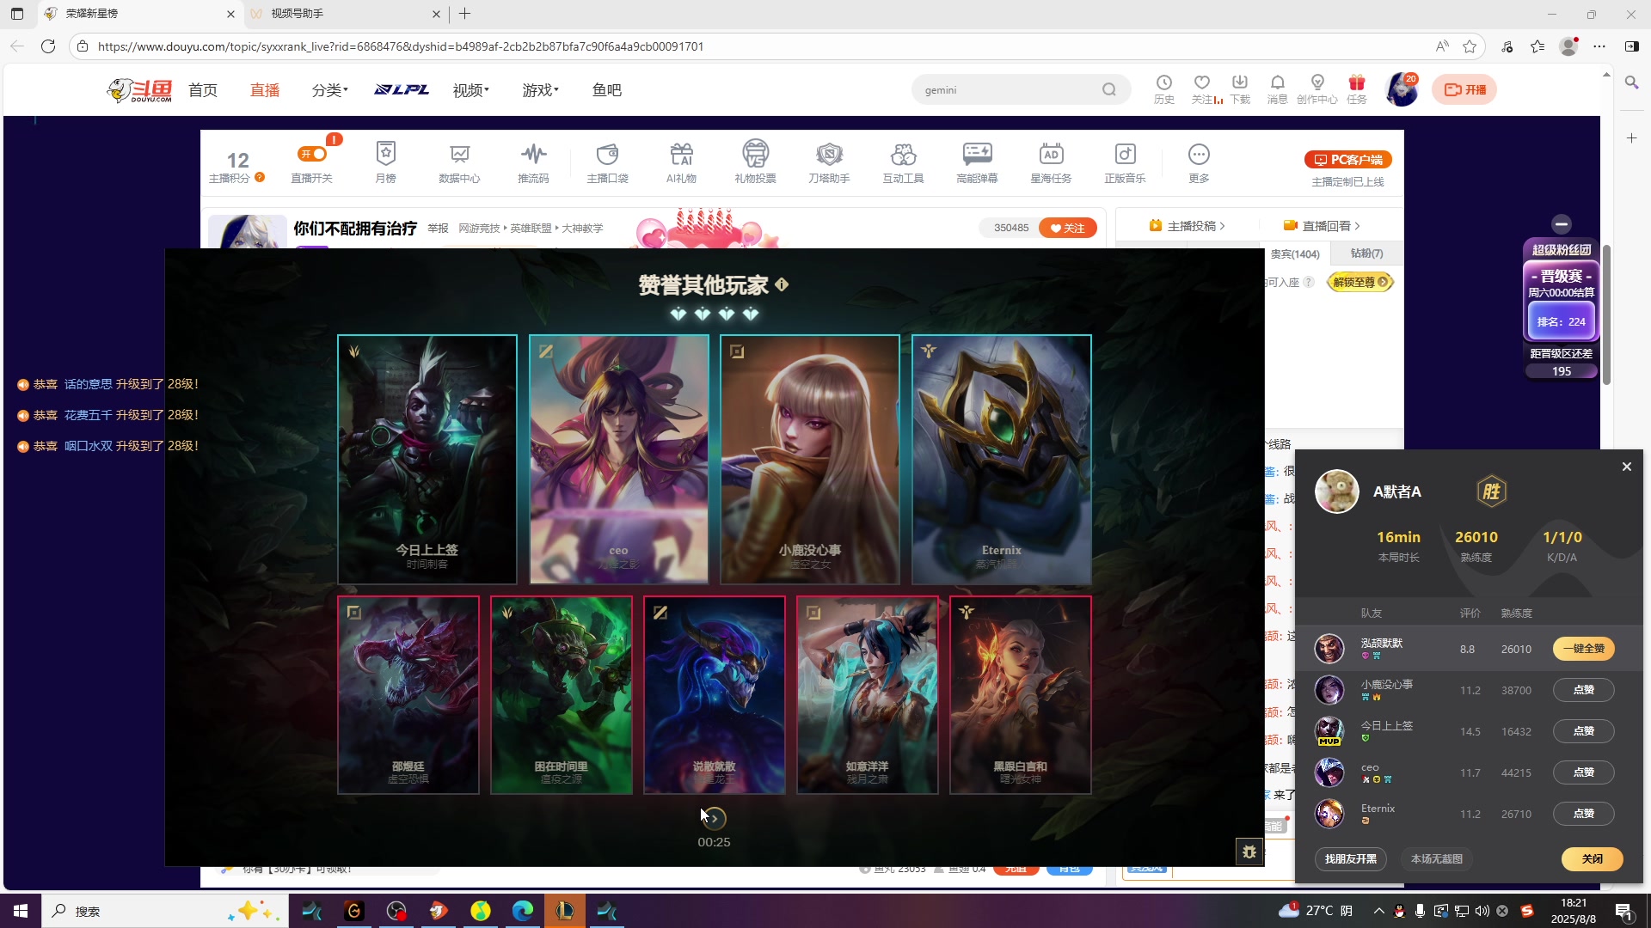
Task: Honor the ceo champion card
Action: pyautogui.click(x=619, y=460)
